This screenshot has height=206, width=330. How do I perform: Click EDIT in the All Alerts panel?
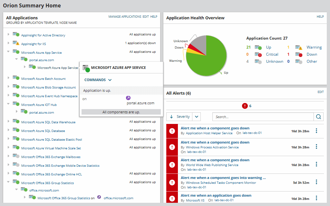pos(321,92)
